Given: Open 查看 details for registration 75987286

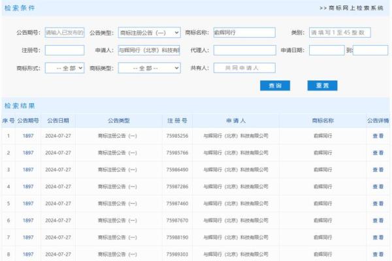Looking at the screenshot, I should (x=378, y=187).
